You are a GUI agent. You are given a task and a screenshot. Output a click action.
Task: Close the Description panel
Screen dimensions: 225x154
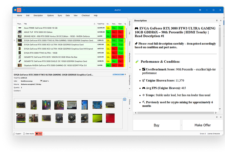[221, 21]
